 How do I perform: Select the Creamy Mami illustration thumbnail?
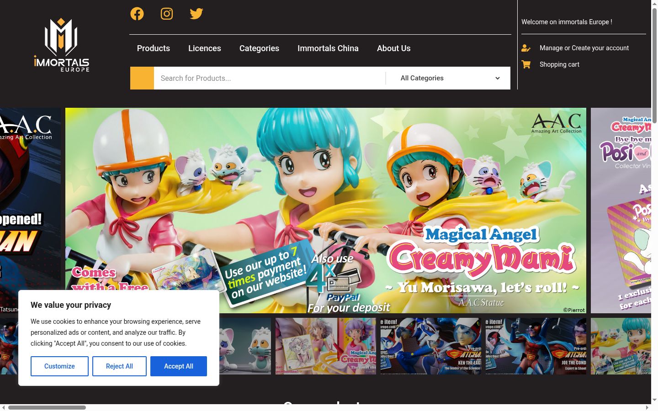(x=326, y=346)
